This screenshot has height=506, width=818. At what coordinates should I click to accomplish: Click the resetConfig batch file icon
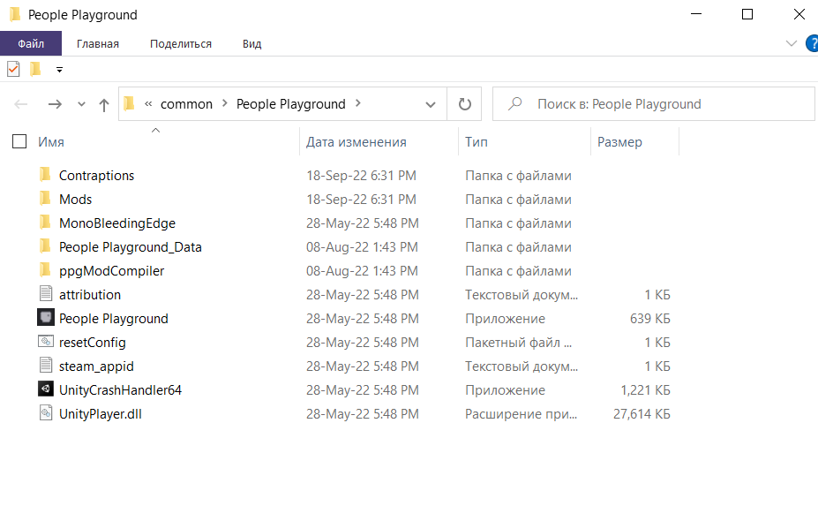(46, 342)
